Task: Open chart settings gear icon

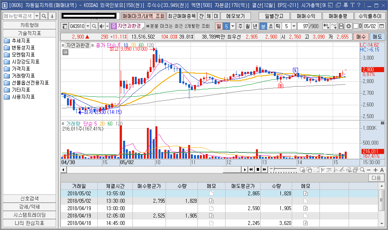Action: pos(349,26)
